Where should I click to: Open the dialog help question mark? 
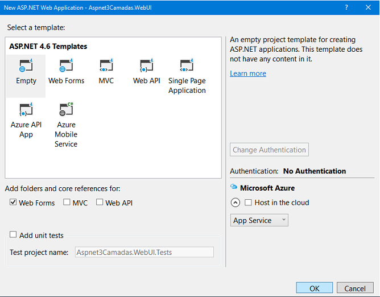pos(346,7)
